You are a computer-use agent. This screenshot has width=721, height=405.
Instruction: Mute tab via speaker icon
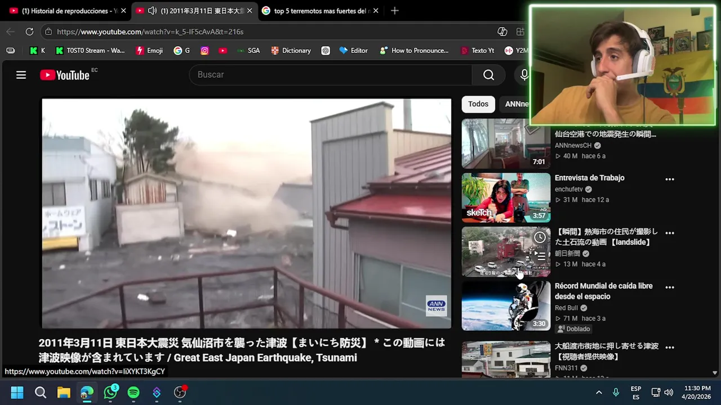coord(152,11)
